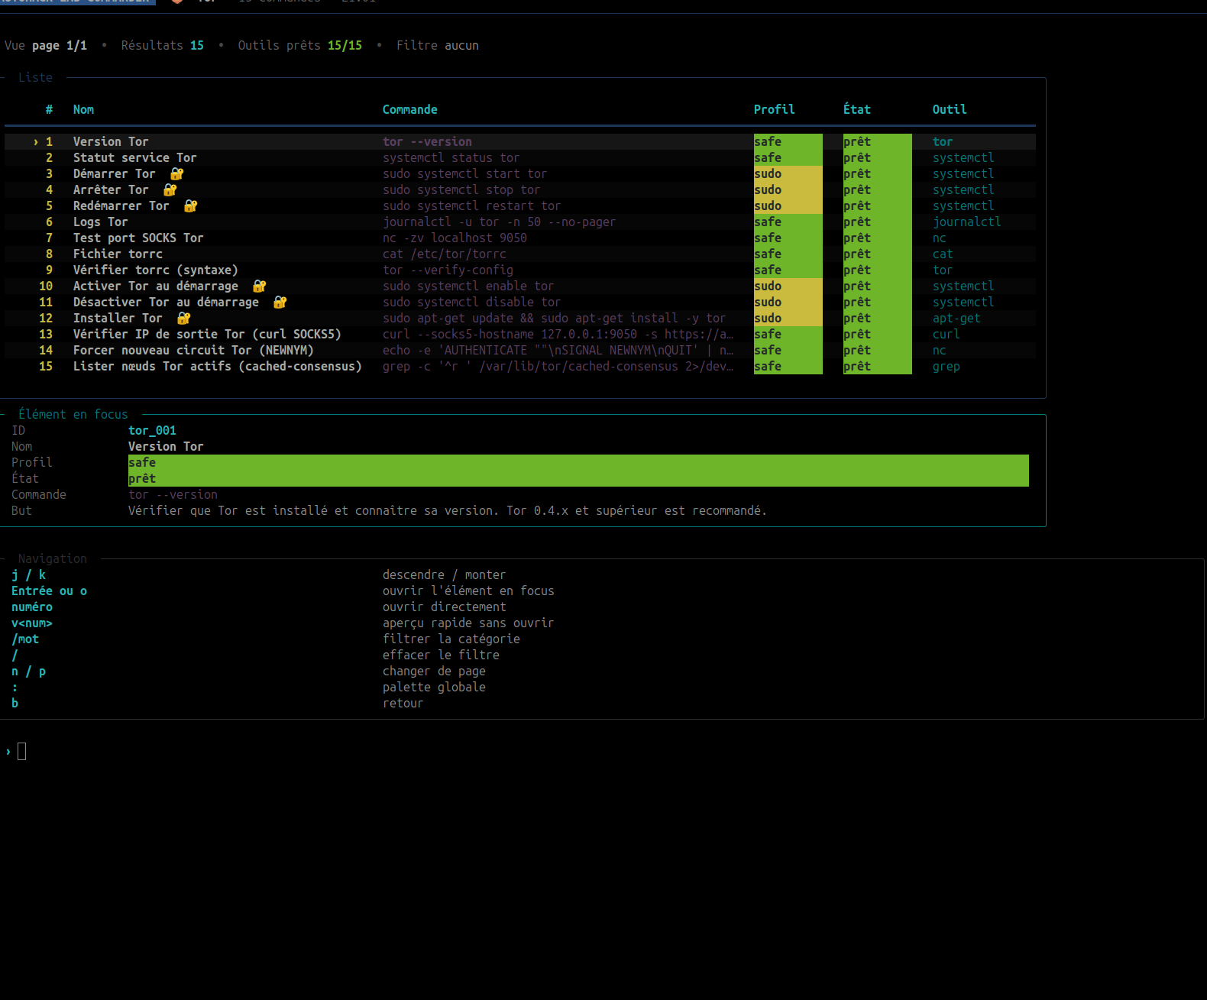Click command 'sudo systemctl restart tor'
The image size is (1207, 1000).
click(x=471, y=206)
